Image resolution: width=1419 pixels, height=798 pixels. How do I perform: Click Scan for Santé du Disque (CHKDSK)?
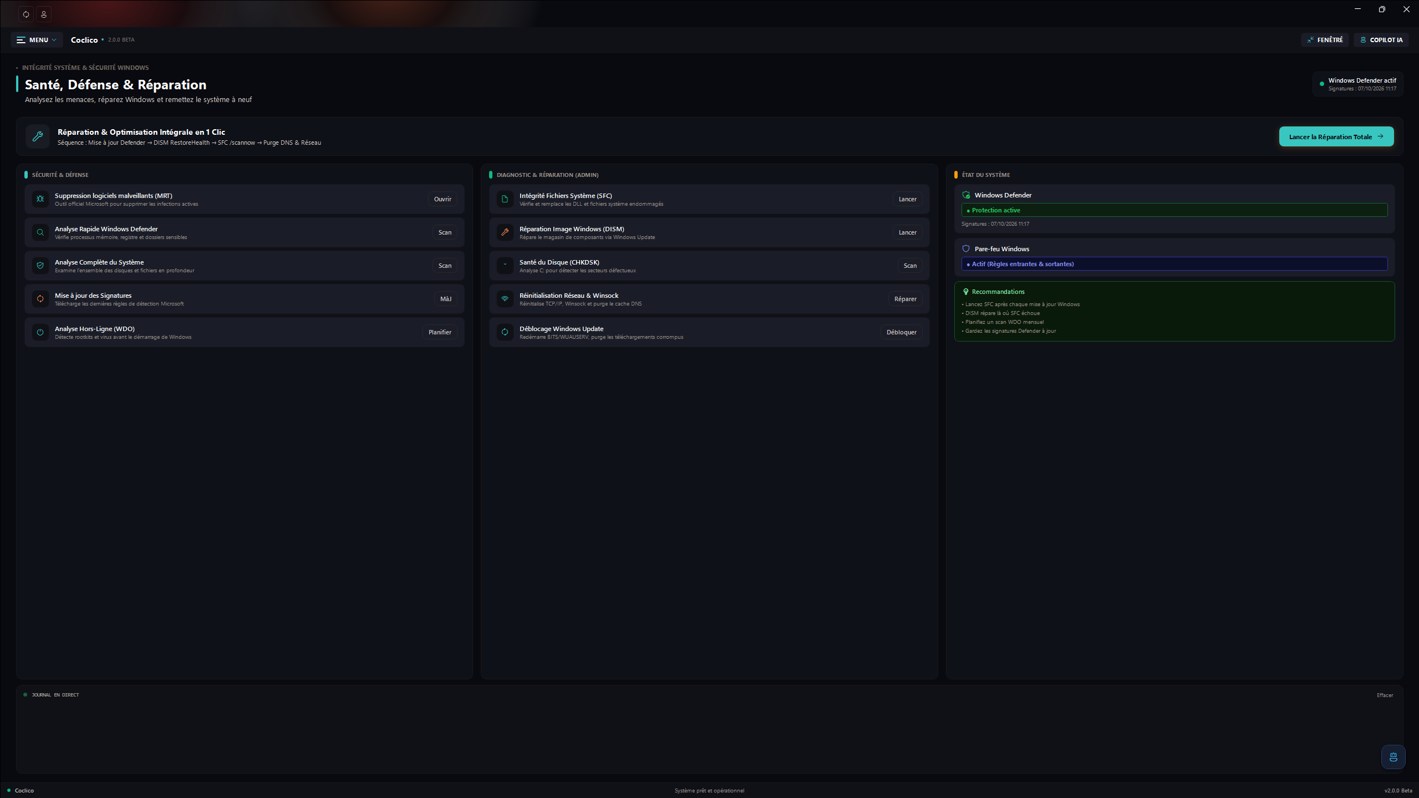coord(910,266)
